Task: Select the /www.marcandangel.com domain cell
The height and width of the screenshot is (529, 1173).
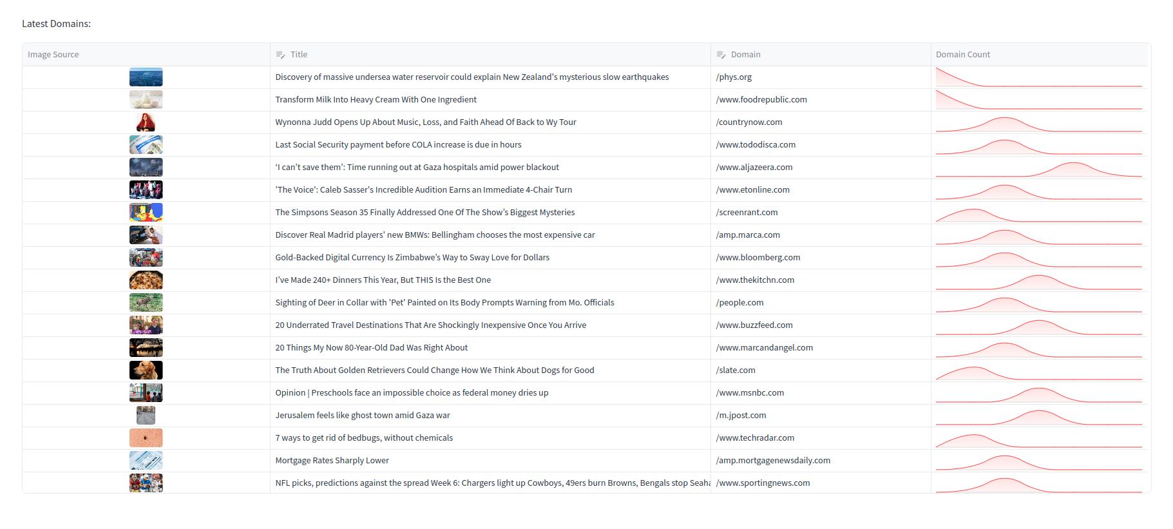Action: pos(821,348)
